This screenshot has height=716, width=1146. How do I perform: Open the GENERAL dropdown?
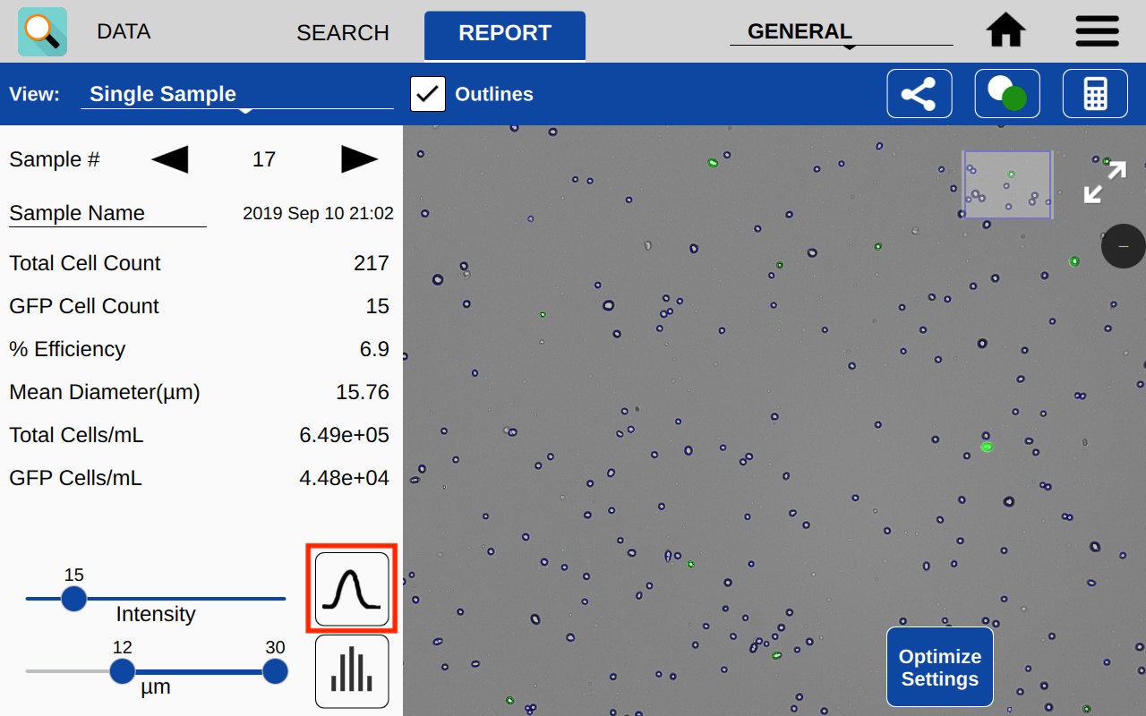(x=841, y=32)
